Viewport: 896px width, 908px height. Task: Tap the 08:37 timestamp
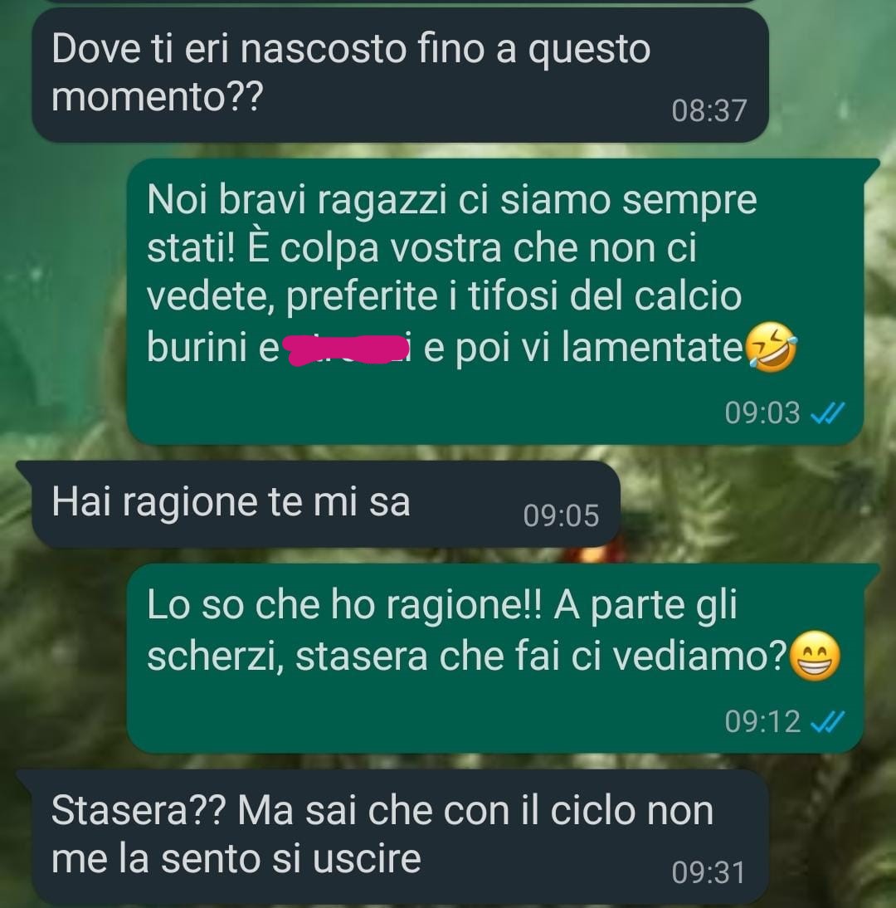click(x=709, y=110)
